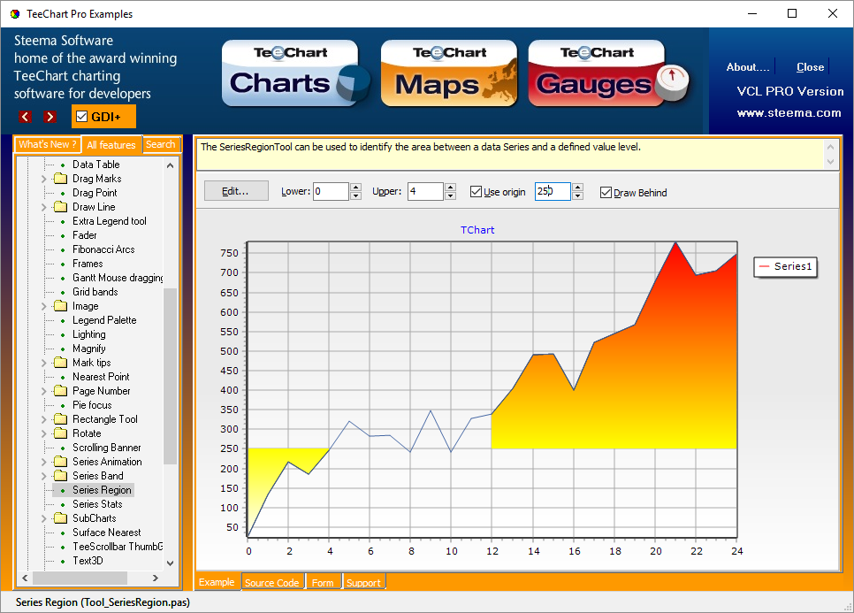Expand the Rotate tree node
Screen dimensions: 854x613
(43, 433)
